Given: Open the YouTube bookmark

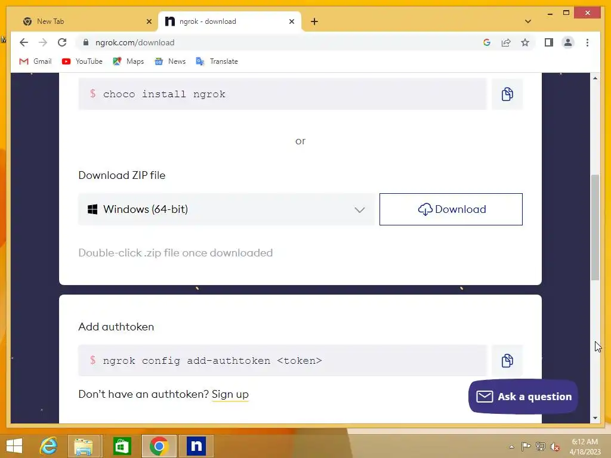Looking at the screenshot, I should click(82, 61).
